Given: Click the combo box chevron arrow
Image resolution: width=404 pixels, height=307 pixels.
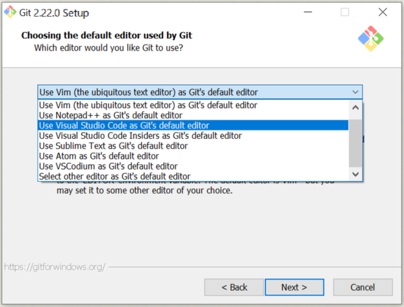Looking at the screenshot, I should pyautogui.click(x=355, y=92).
